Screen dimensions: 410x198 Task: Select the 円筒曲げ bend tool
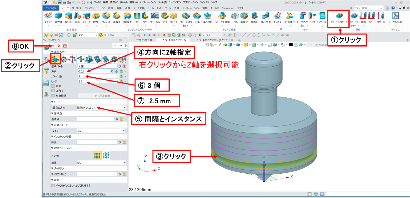[289, 15]
